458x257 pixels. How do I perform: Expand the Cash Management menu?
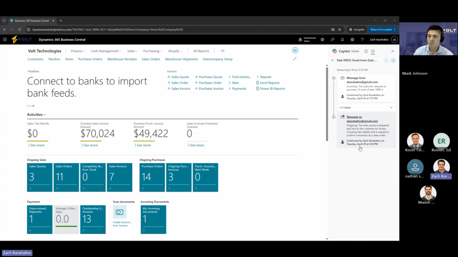tap(106, 51)
